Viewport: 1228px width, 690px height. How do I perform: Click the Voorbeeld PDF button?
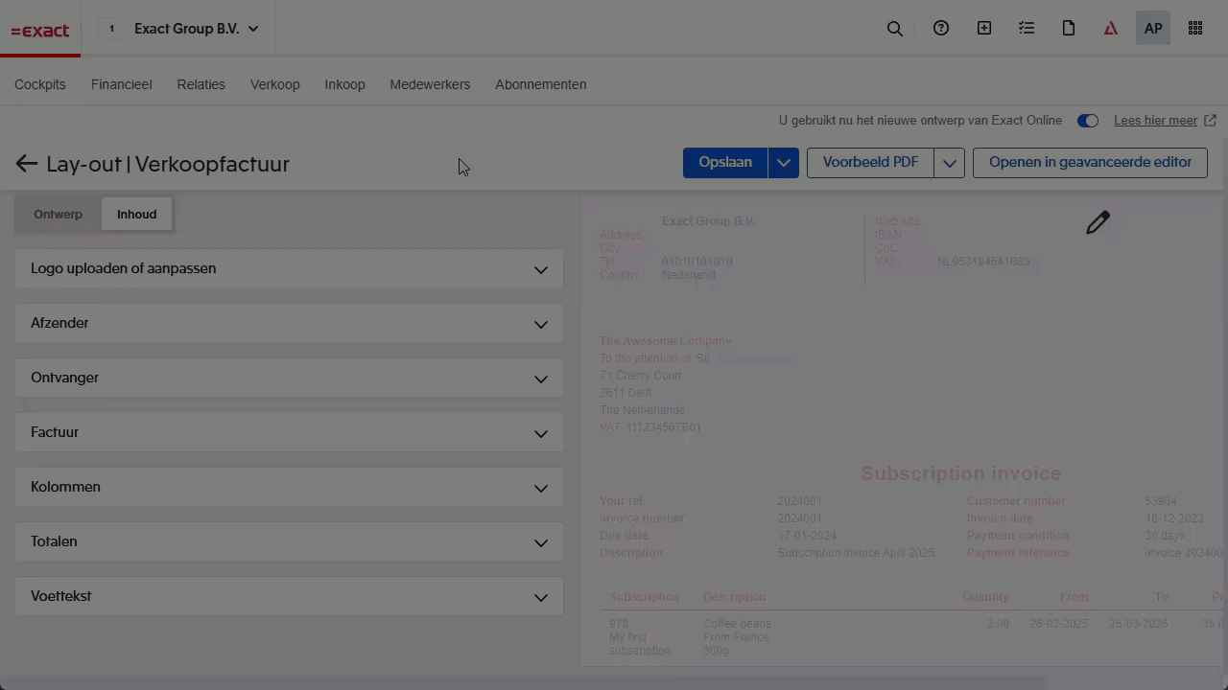point(870,163)
